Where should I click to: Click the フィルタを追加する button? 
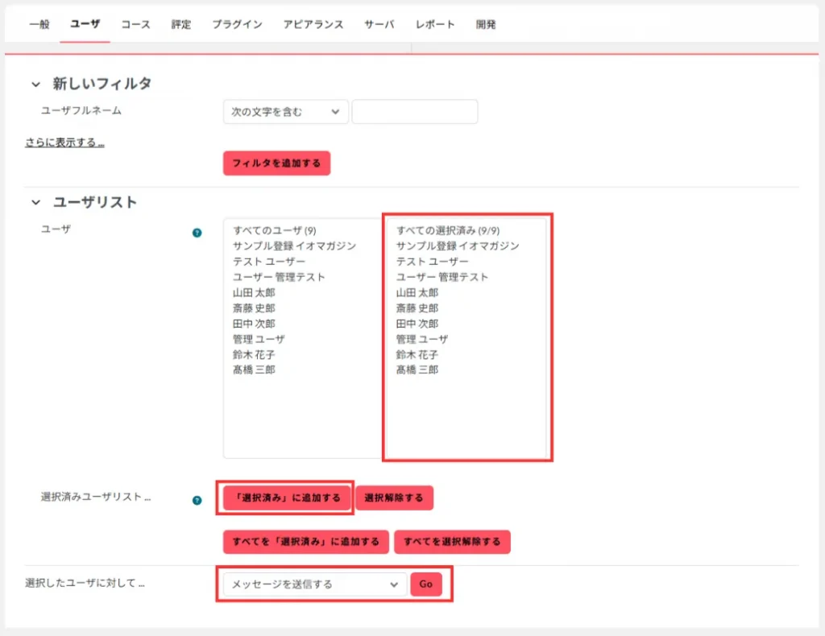click(277, 163)
